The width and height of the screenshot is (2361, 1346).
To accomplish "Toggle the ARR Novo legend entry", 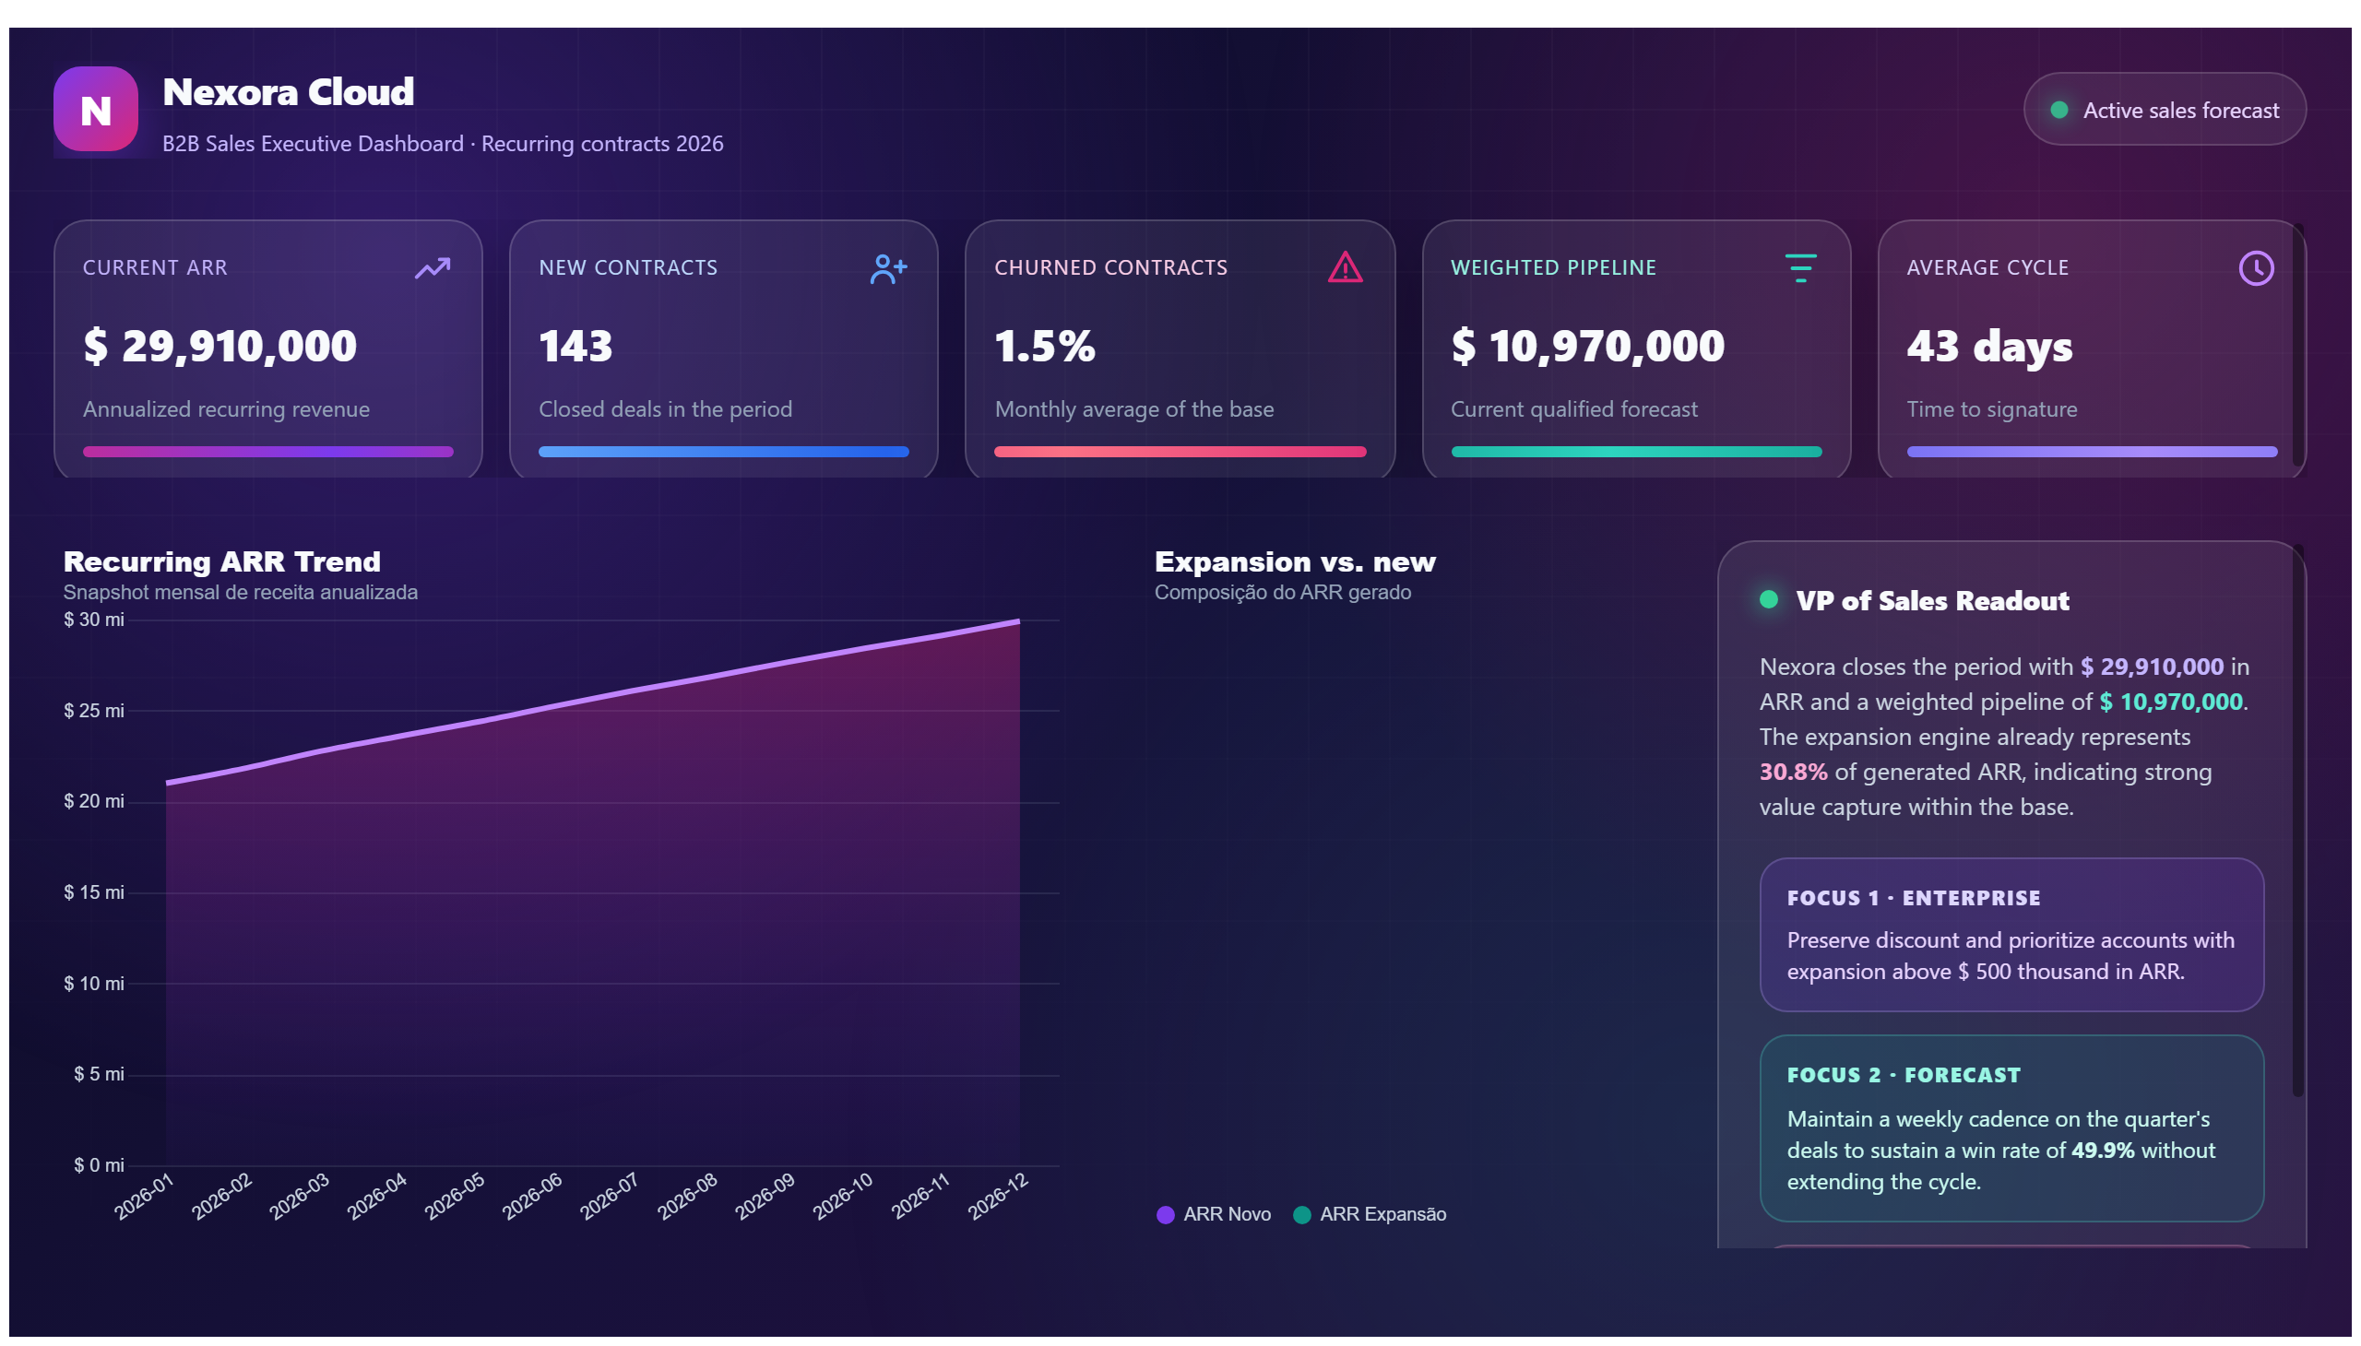I will pos(1214,1214).
